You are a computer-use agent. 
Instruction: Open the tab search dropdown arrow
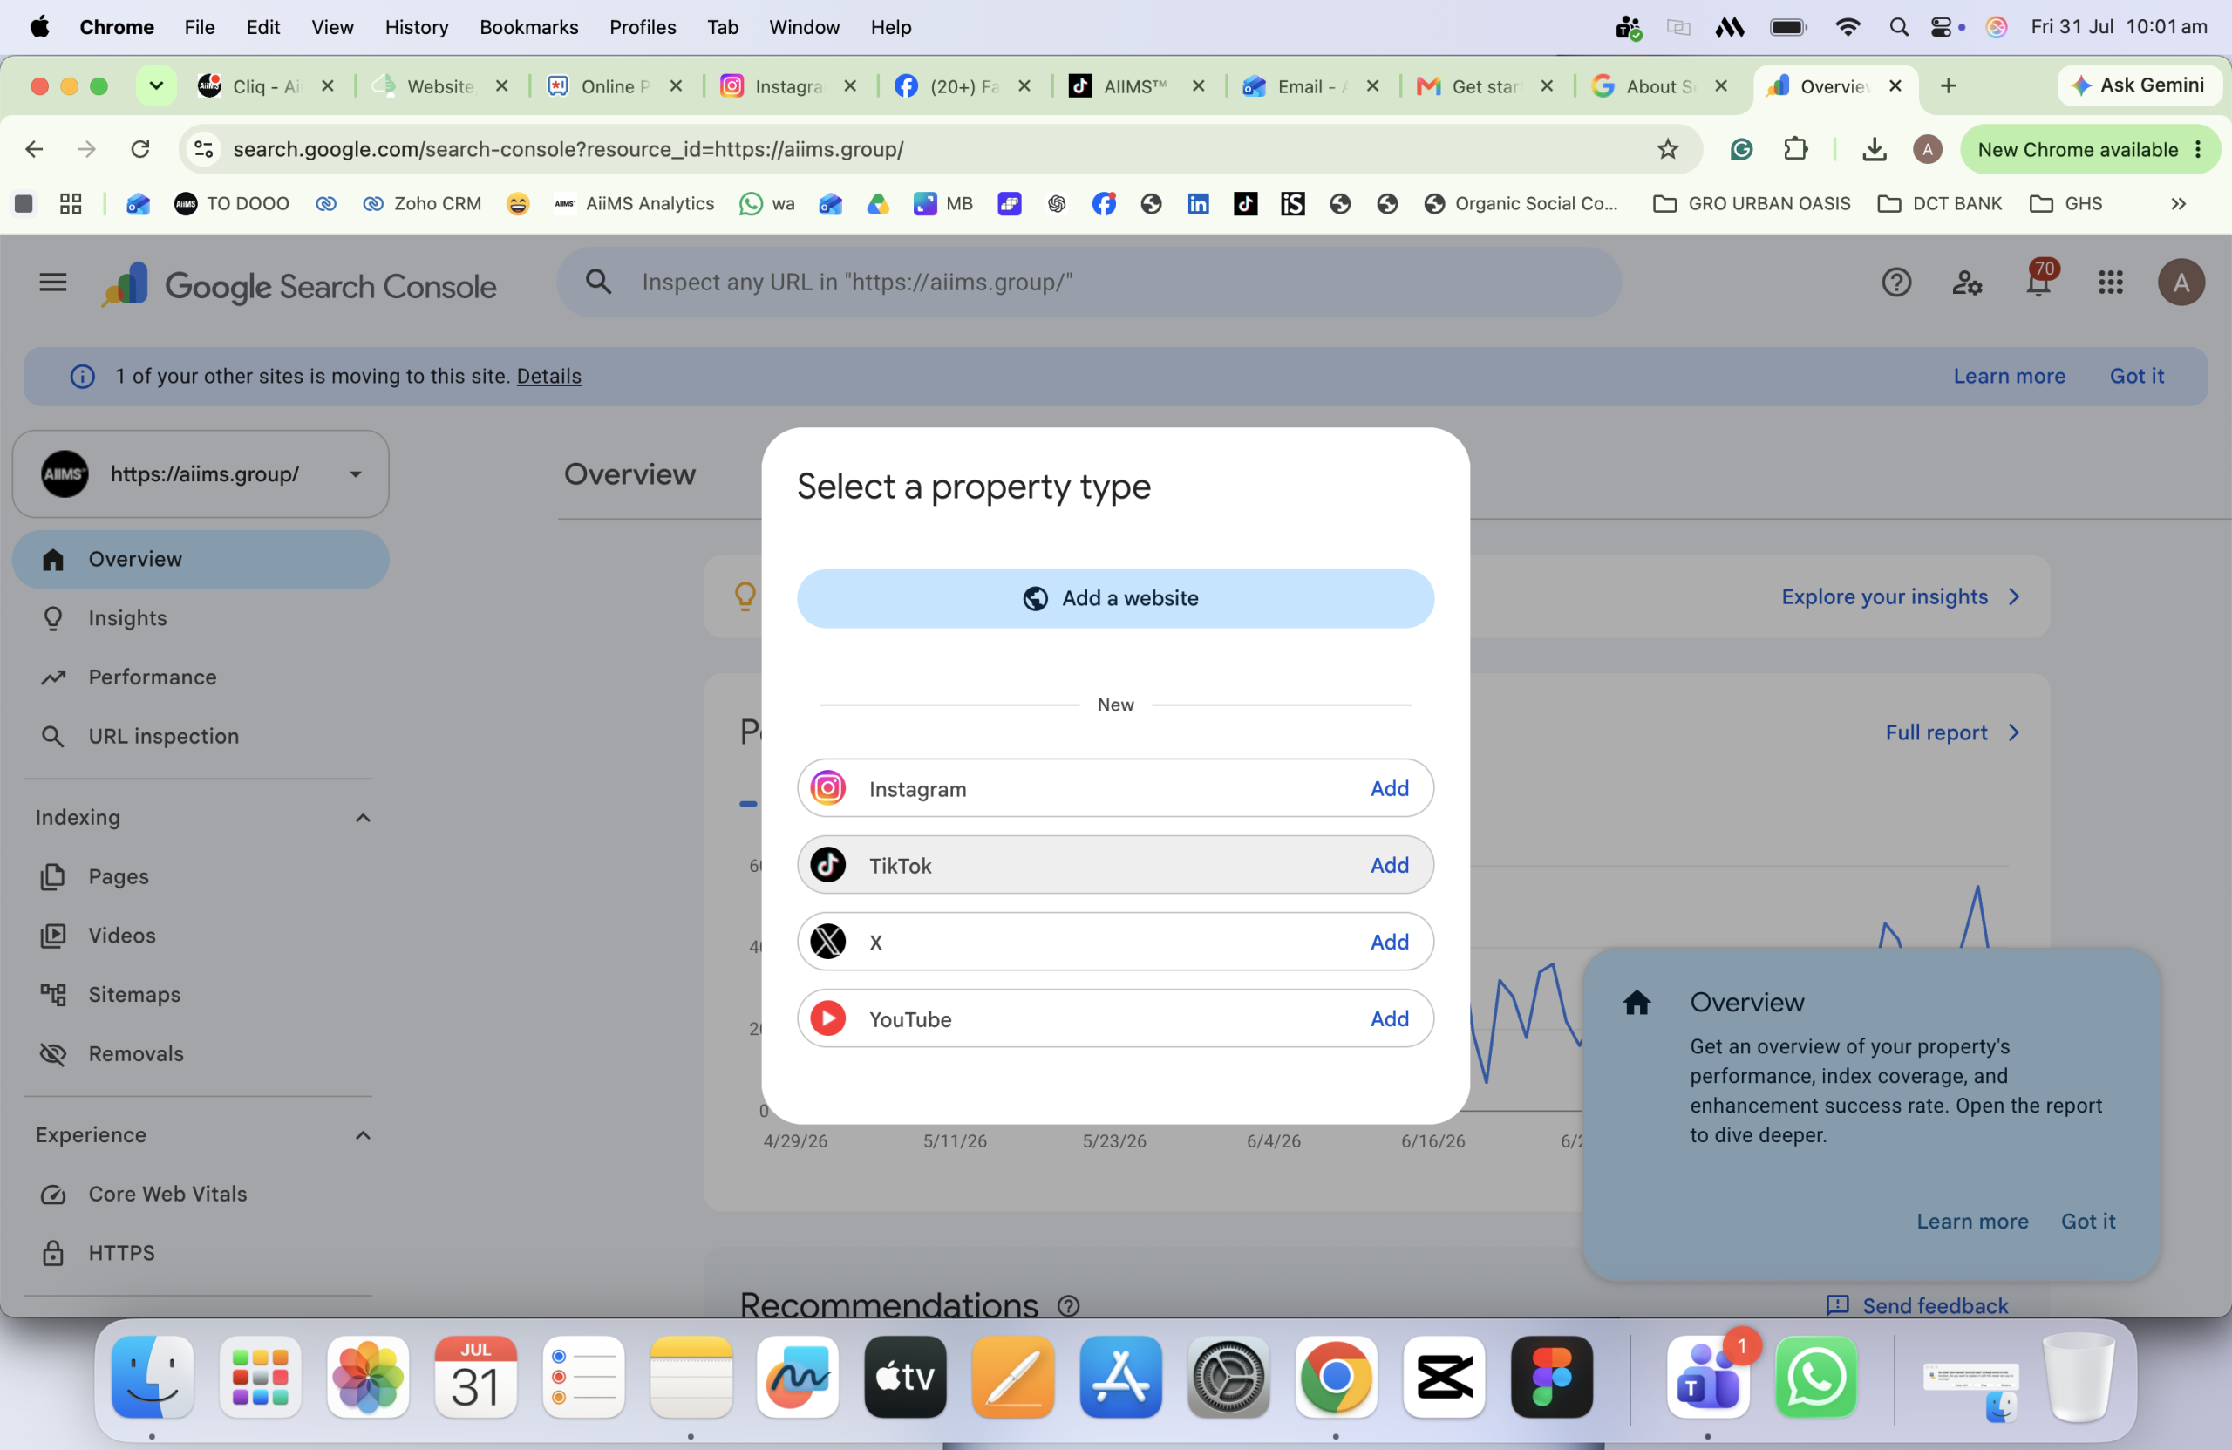tap(156, 85)
